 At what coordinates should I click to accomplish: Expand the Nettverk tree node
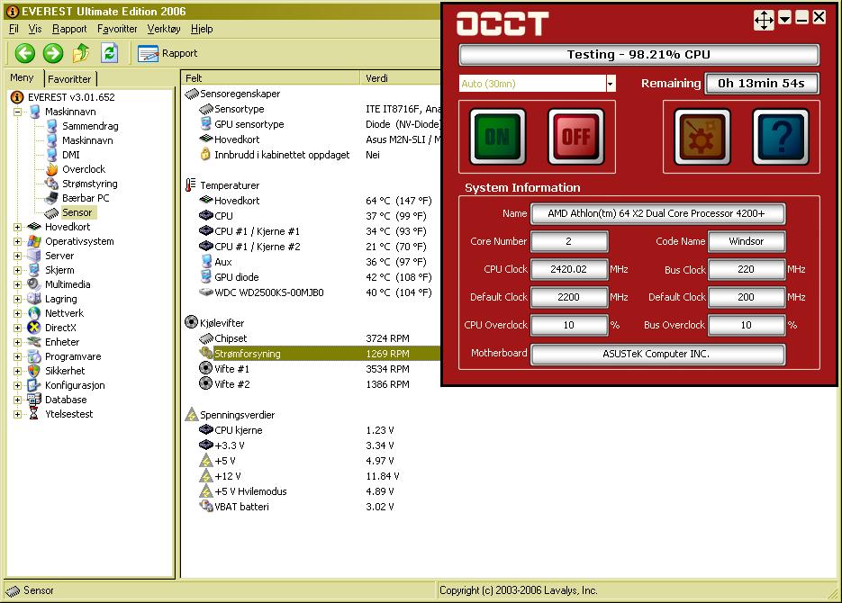tap(18, 314)
